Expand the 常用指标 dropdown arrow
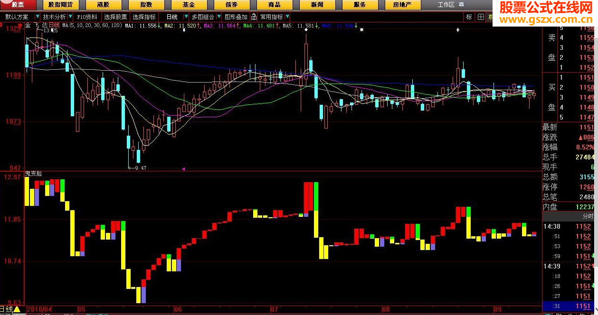 [287, 17]
